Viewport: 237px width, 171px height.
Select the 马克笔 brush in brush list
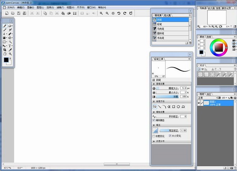(170, 29)
